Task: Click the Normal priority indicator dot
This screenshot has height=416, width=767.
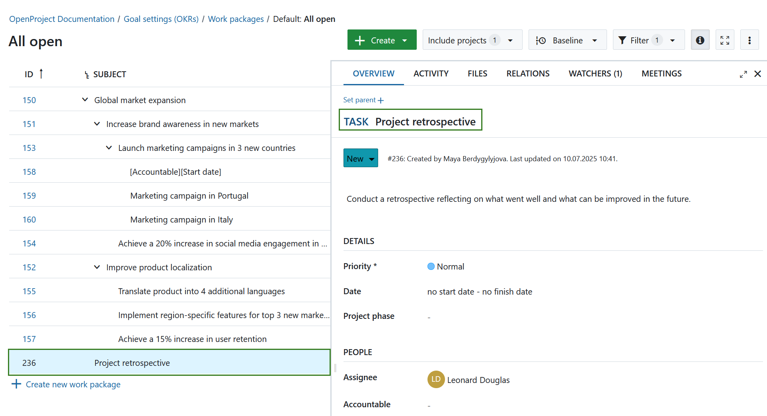Action: click(x=431, y=266)
